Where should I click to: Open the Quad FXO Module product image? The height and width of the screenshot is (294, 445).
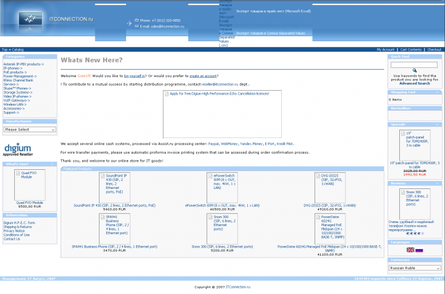30,185
